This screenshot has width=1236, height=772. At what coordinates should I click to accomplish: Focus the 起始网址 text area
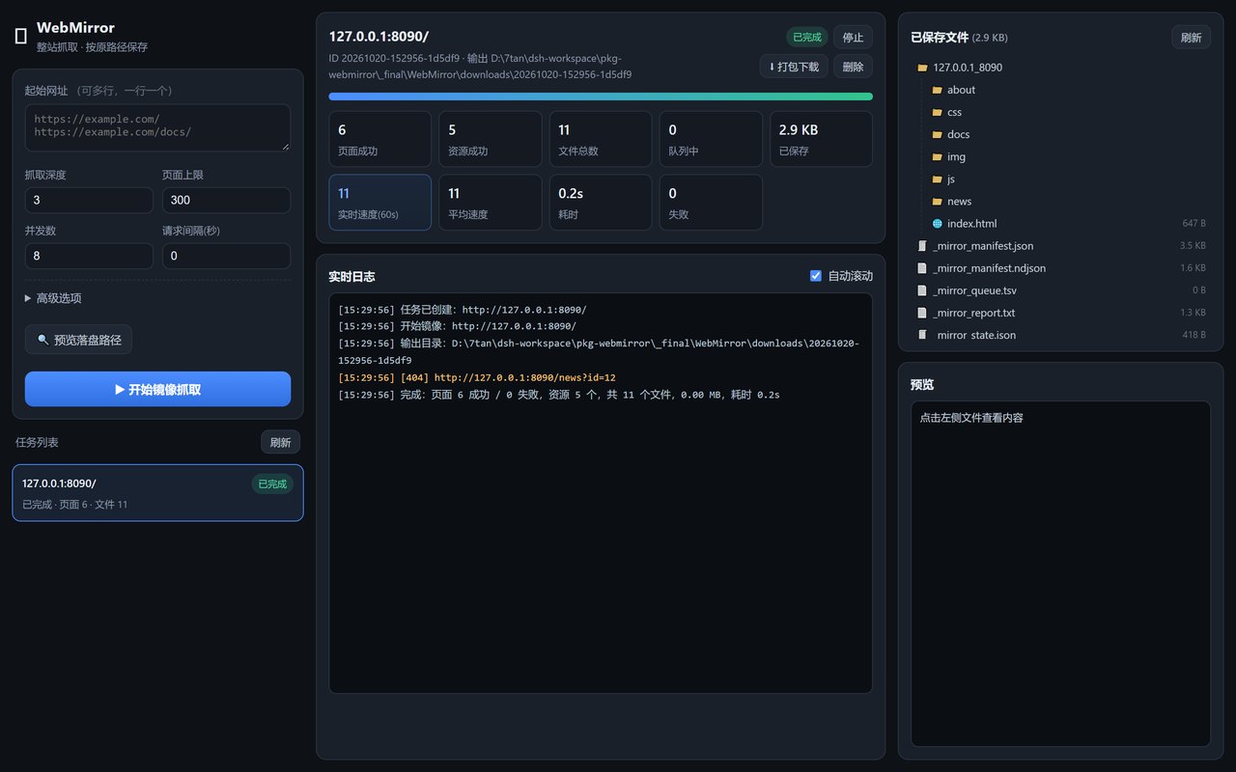157,127
